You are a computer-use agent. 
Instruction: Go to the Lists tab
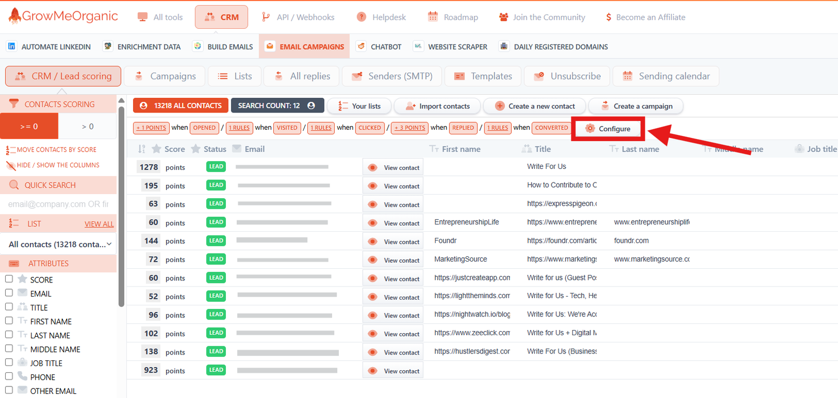tap(235, 76)
